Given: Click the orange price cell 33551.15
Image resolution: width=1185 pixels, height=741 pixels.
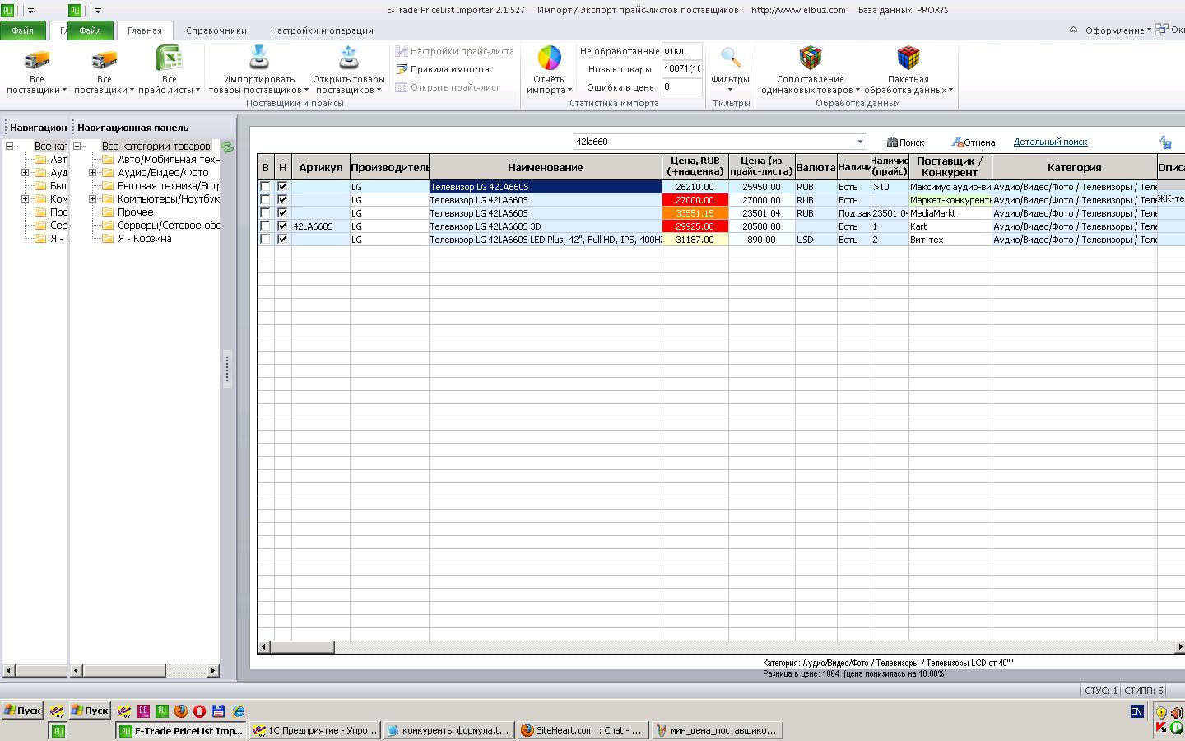Looking at the screenshot, I should click(695, 213).
